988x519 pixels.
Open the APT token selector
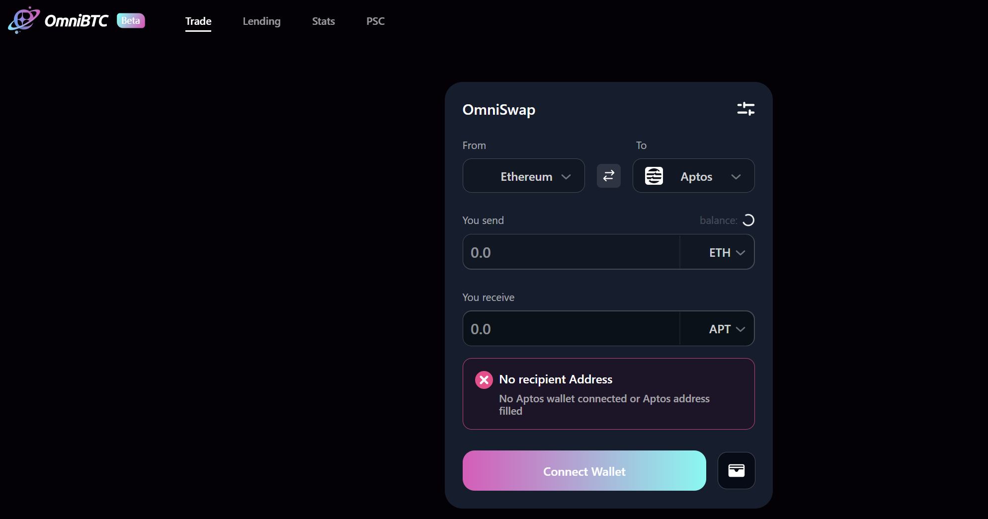pyautogui.click(x=717, y=329)
